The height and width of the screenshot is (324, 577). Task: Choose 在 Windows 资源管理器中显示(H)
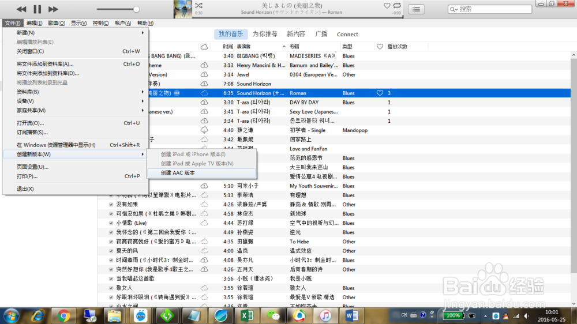coord(76,145)
